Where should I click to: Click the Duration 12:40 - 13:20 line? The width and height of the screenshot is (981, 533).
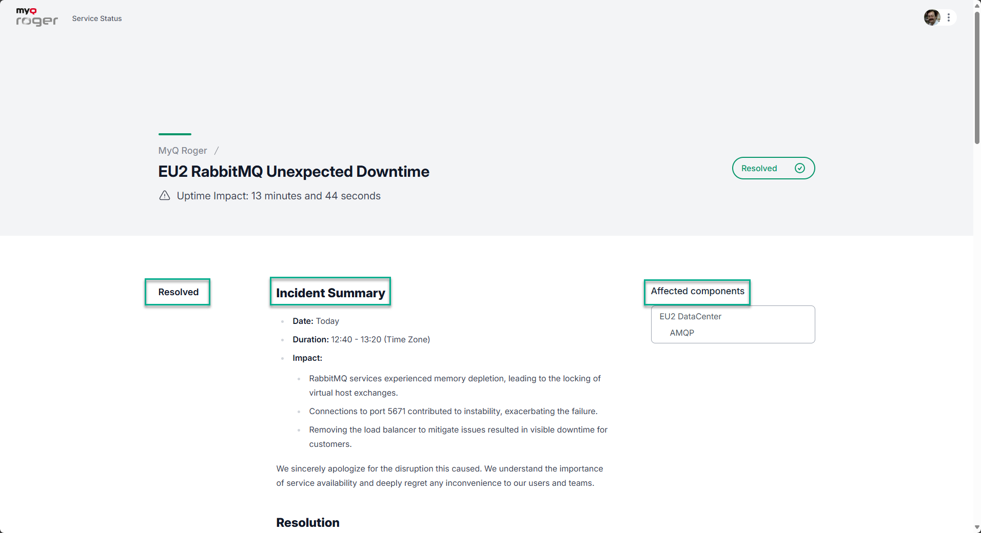361,340
